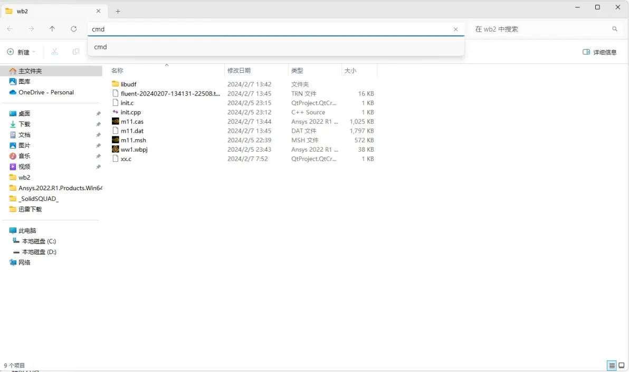Sort files by 修改日期 column header
This screenshot has height=372, width=629.
pyautogui.click(x=239, y=71)
